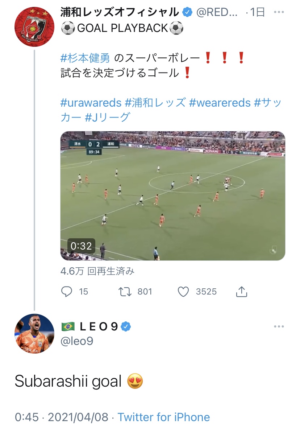Tap verified badge beside LEO9

[126, 327]
